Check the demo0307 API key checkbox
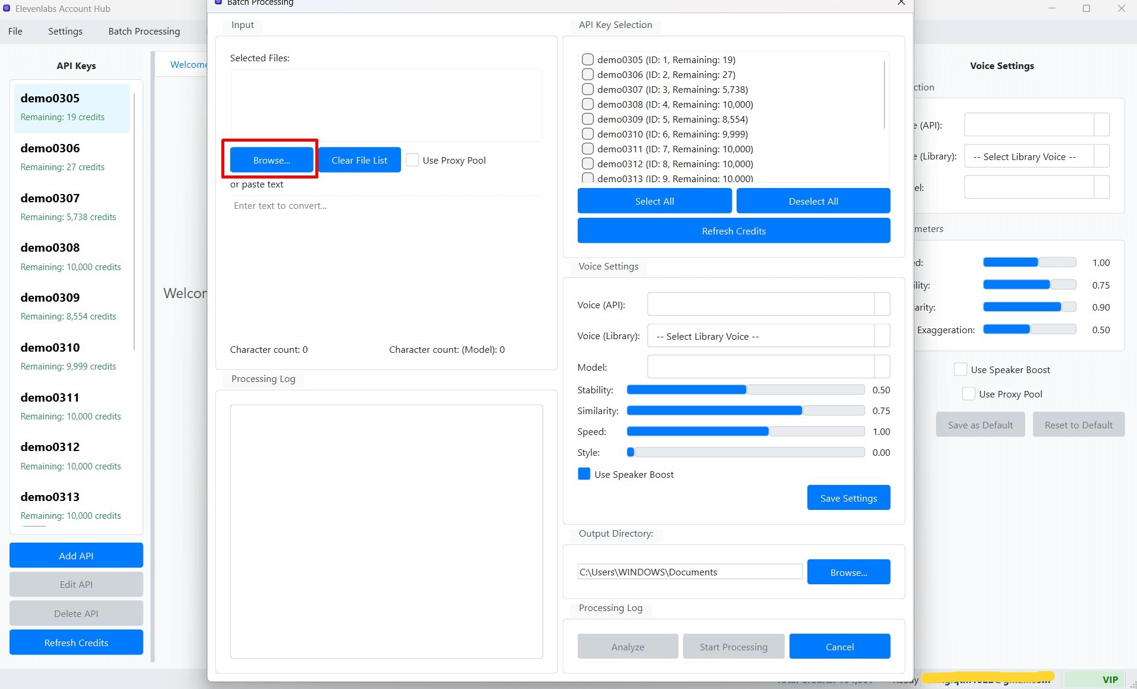Image resolution: width=1137 pixels, height=689 pixels. 587,89
